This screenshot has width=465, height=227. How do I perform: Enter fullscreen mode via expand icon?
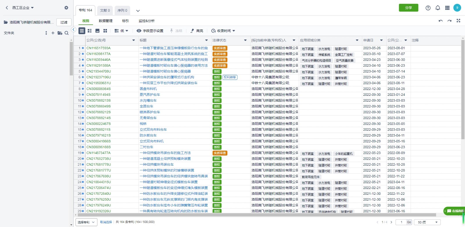coord(458,21)
